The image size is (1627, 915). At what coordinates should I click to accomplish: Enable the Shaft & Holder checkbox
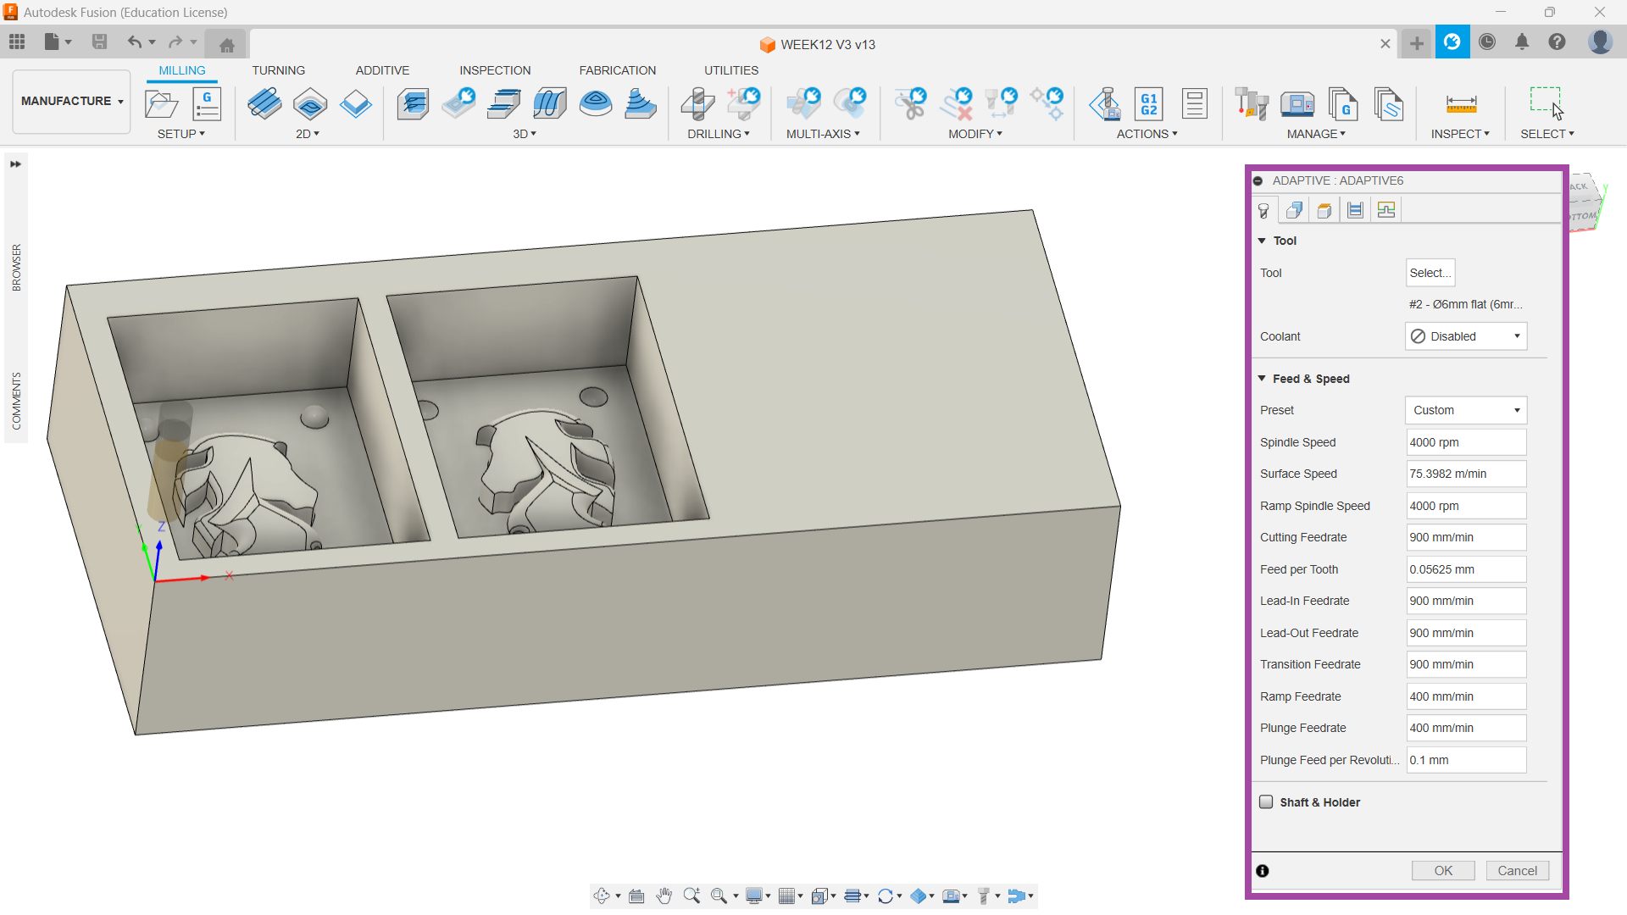click(1266, 801)
